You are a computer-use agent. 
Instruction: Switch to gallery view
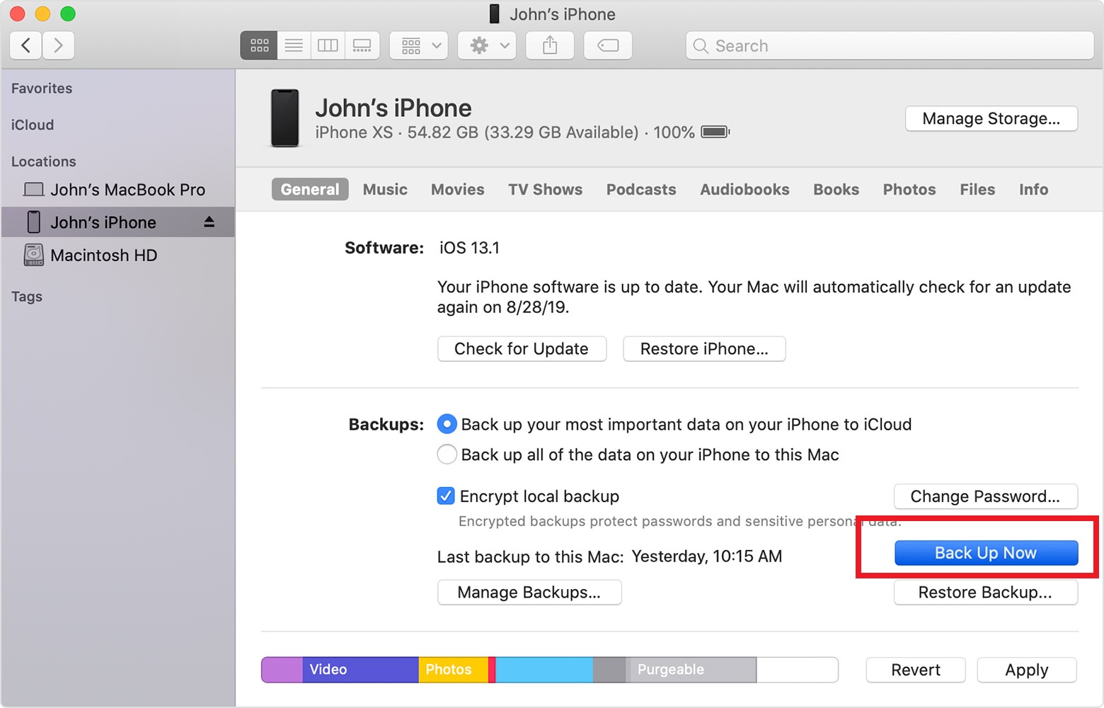(x=362, y=45)
